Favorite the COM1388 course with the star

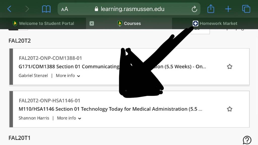[230, 67]
